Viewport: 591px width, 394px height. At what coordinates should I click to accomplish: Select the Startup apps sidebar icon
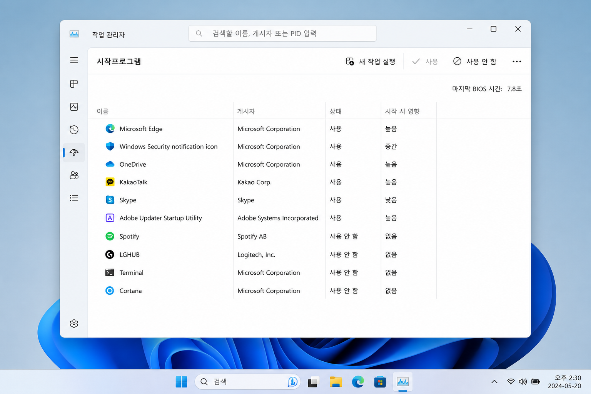[x=74, y=152]
